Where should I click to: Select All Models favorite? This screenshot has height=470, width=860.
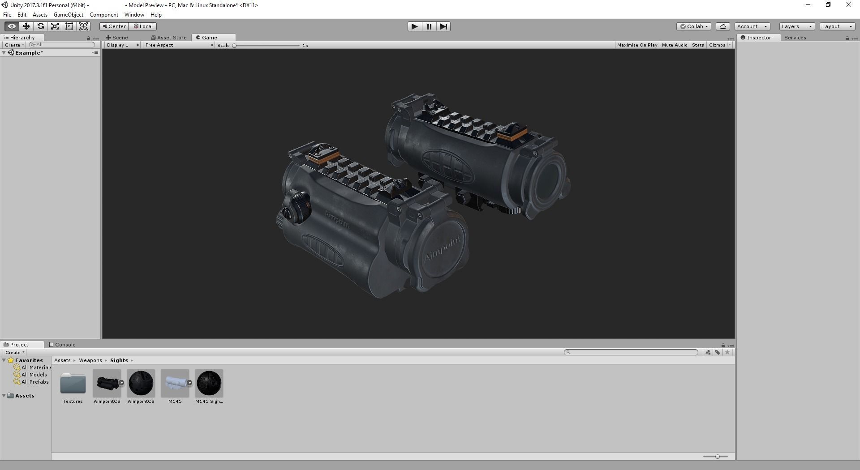(x=30, y=375)
